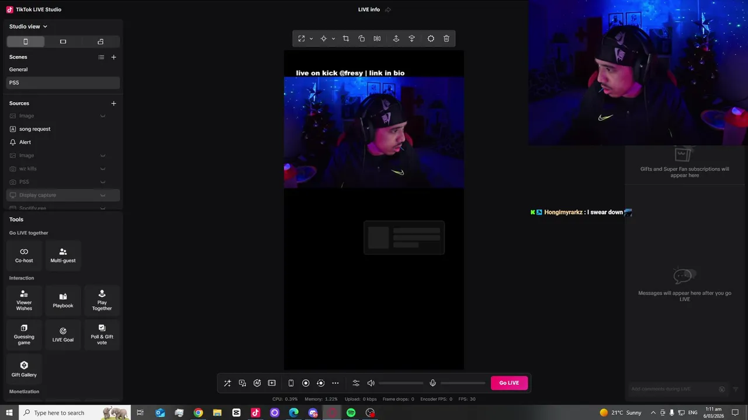Click the align center icon
748x420 pixels.
click(323, 38)
